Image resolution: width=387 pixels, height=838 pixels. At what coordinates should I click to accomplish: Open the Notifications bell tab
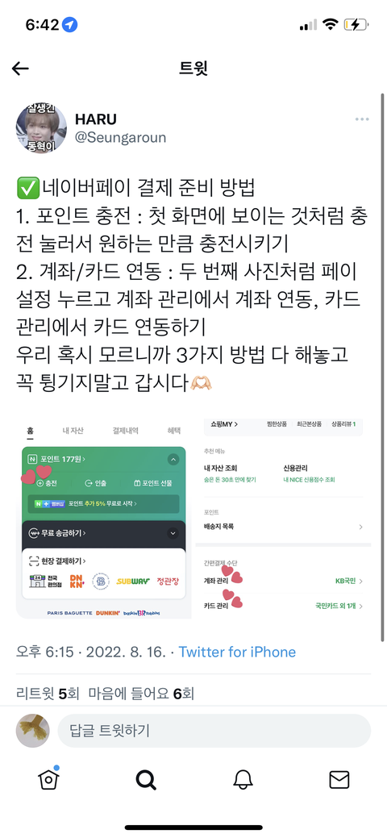pos(243,780)
